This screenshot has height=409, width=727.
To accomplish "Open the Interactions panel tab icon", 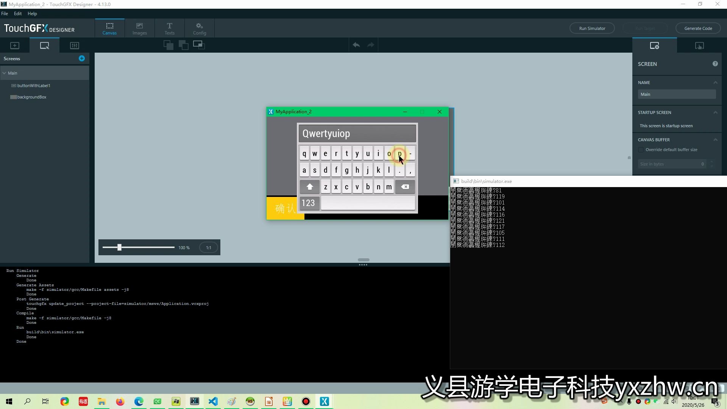I will tap(699, 46).
